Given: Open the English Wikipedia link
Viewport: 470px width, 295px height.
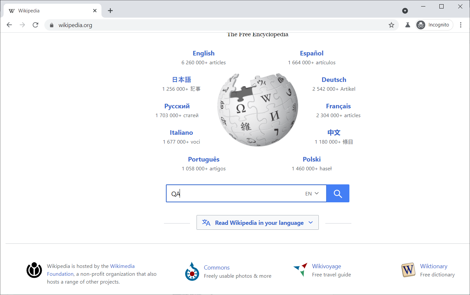Looking at the screenshot, I should click(x=203, y=53).
